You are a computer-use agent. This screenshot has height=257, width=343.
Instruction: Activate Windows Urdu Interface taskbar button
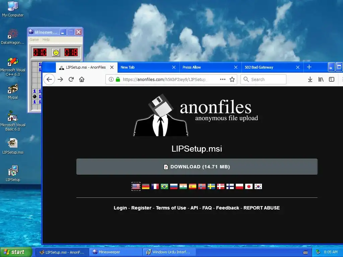click(x=169, y=252)
